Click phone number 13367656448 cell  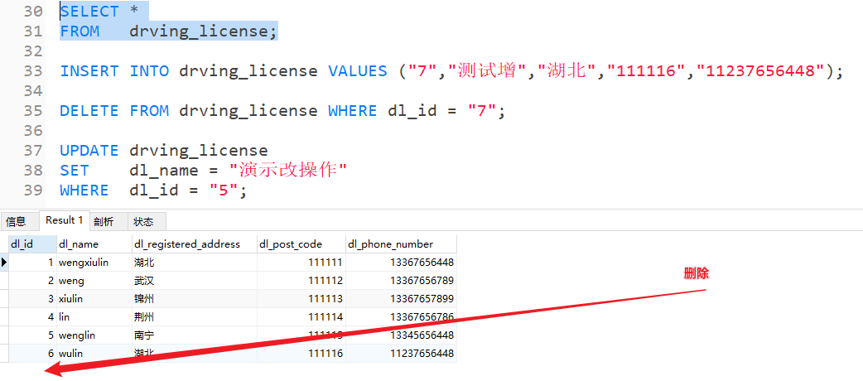(x=401, y=263)
